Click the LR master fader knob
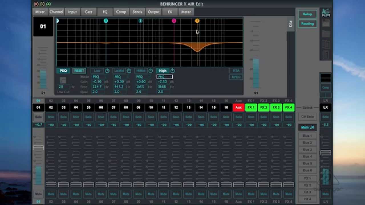Image resolution: width=365 pixels, height=205 pixels. (325, 153)
